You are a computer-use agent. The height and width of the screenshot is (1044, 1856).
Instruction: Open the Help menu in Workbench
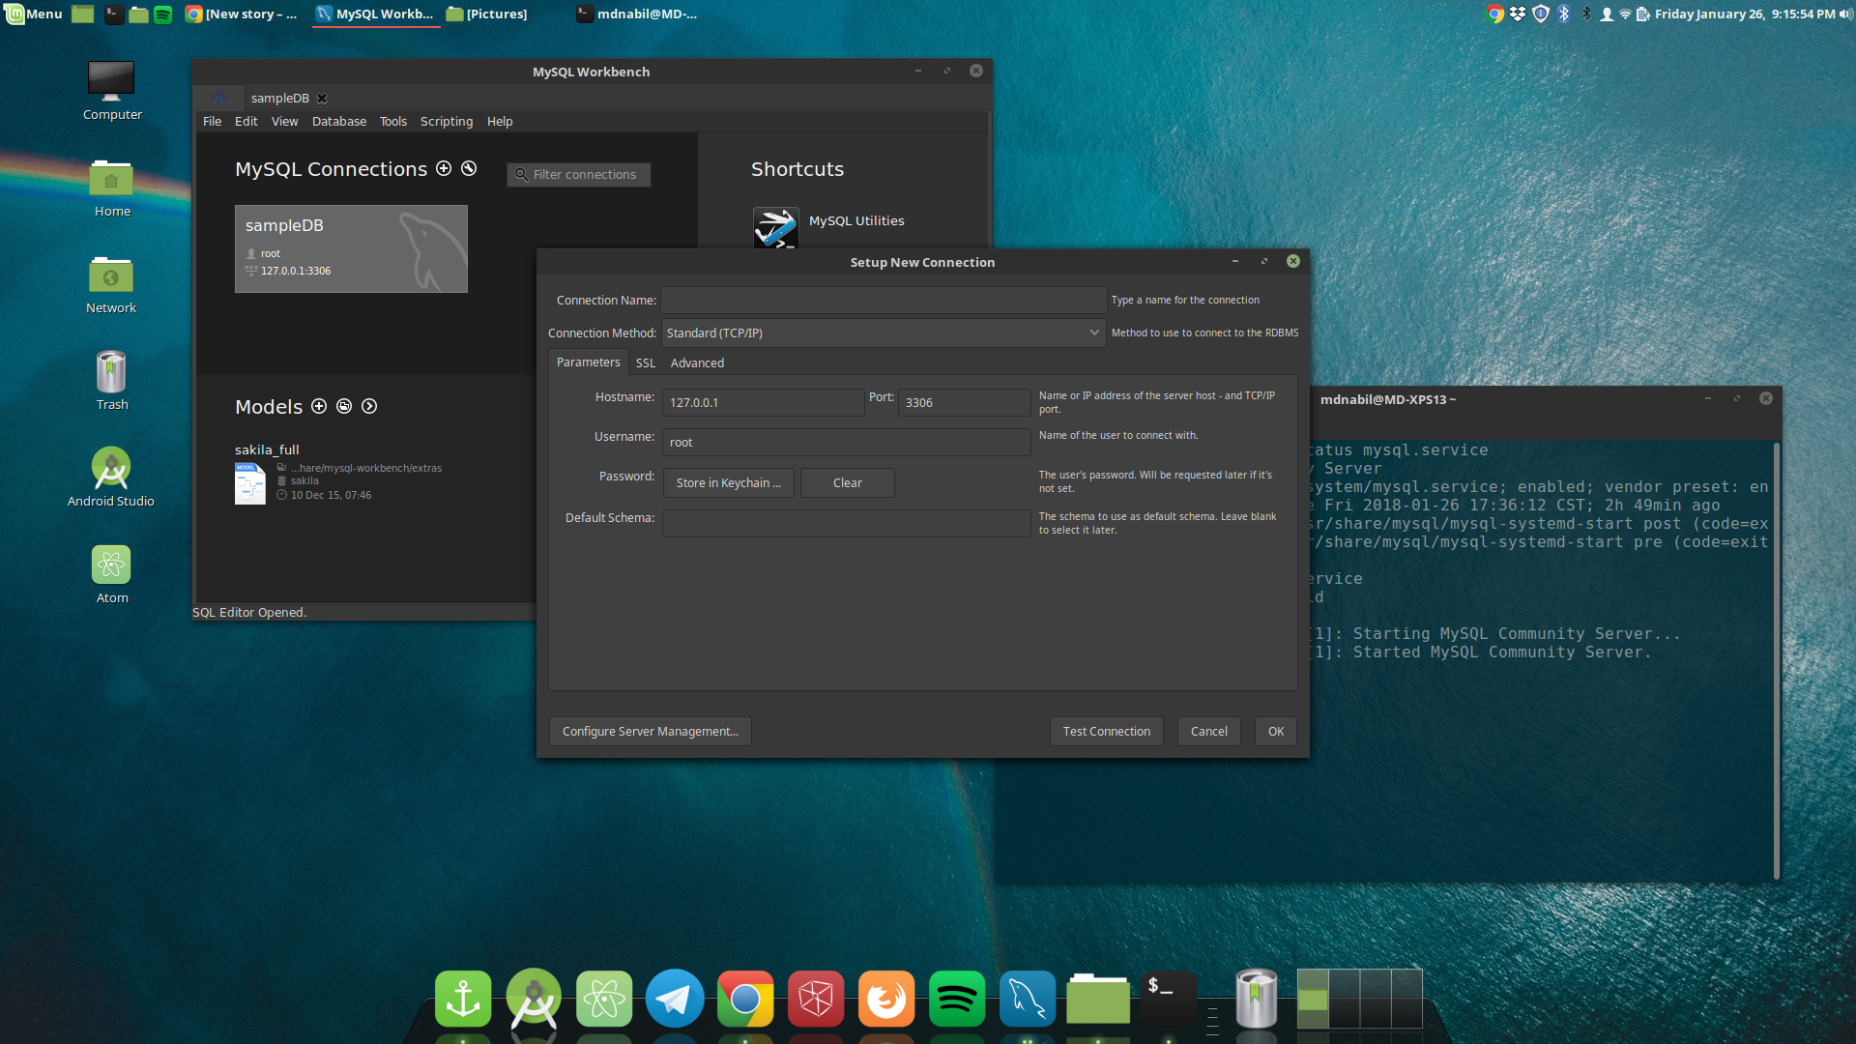pyautogui.click(x=500, y=121)
